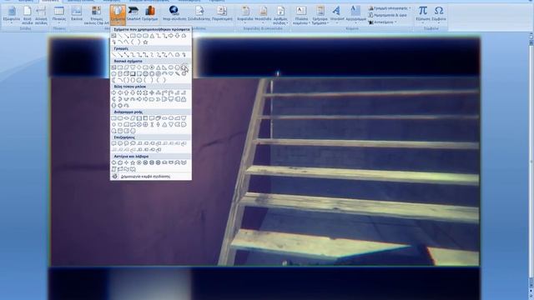
Task: Click Ημερομηνία & ώρα date and time
Action: [x=387, y=15]
